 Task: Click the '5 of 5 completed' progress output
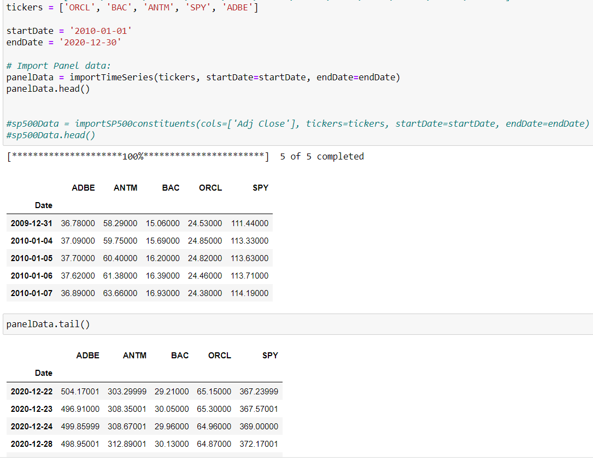[321, 157]
